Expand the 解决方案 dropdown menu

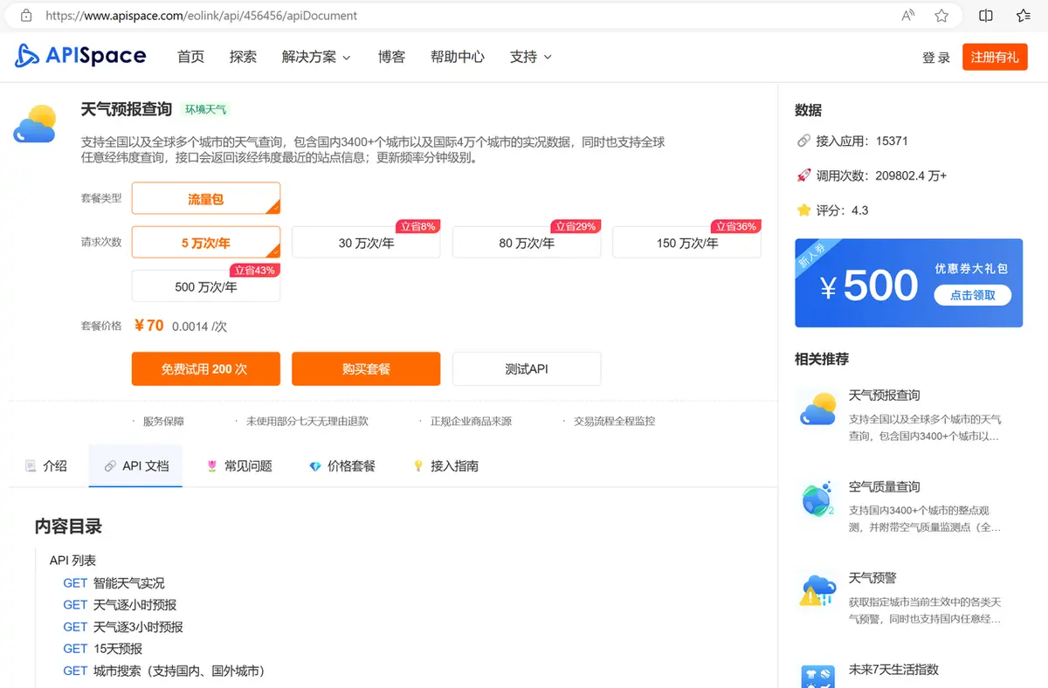(x=316, y=57)
